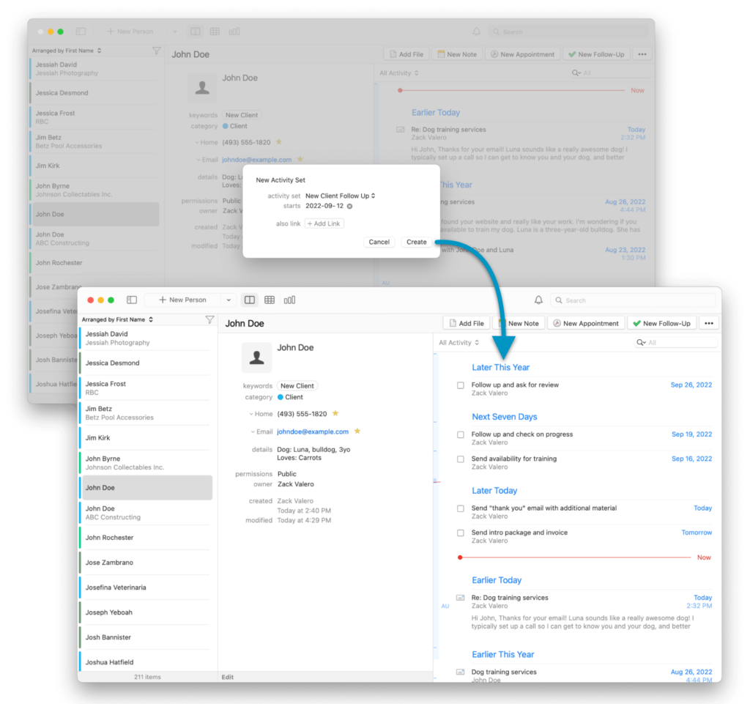750x704 pixels.
Task: Open Arranged by First Name sort in back window
Action: pos(67,51)
